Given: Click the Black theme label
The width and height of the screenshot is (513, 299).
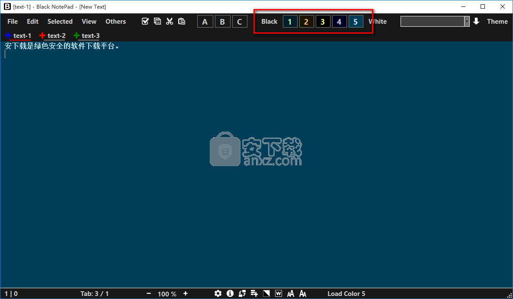Looking at the screenshot, I should (x=269, y=22).
